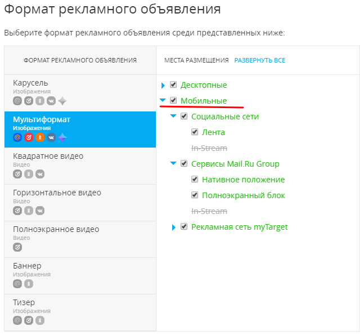Choose Квадратное видео format
The image size is (363, 335).
point(80,166)
